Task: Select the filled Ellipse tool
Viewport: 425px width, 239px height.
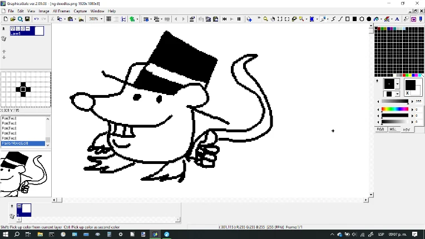Action: (x=369, y=19)
